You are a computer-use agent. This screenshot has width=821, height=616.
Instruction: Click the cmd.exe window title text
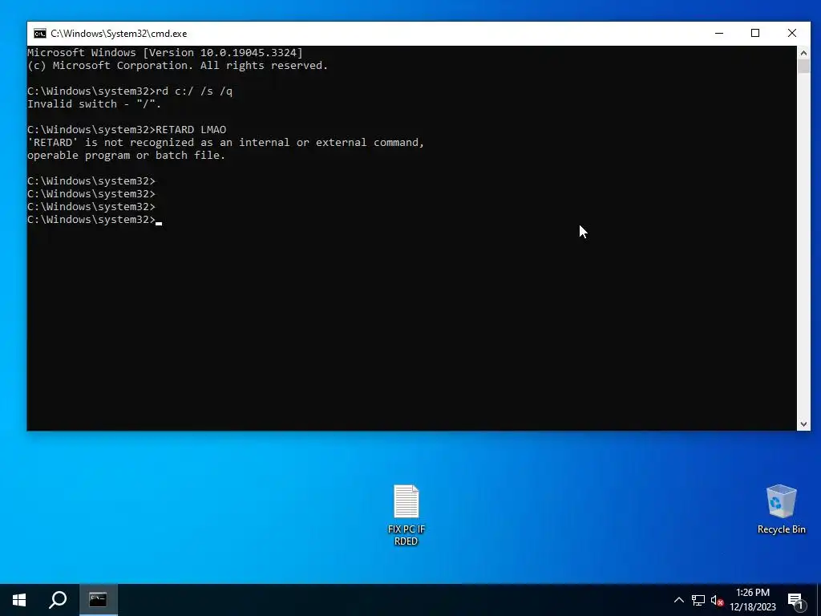click(119, 34)
